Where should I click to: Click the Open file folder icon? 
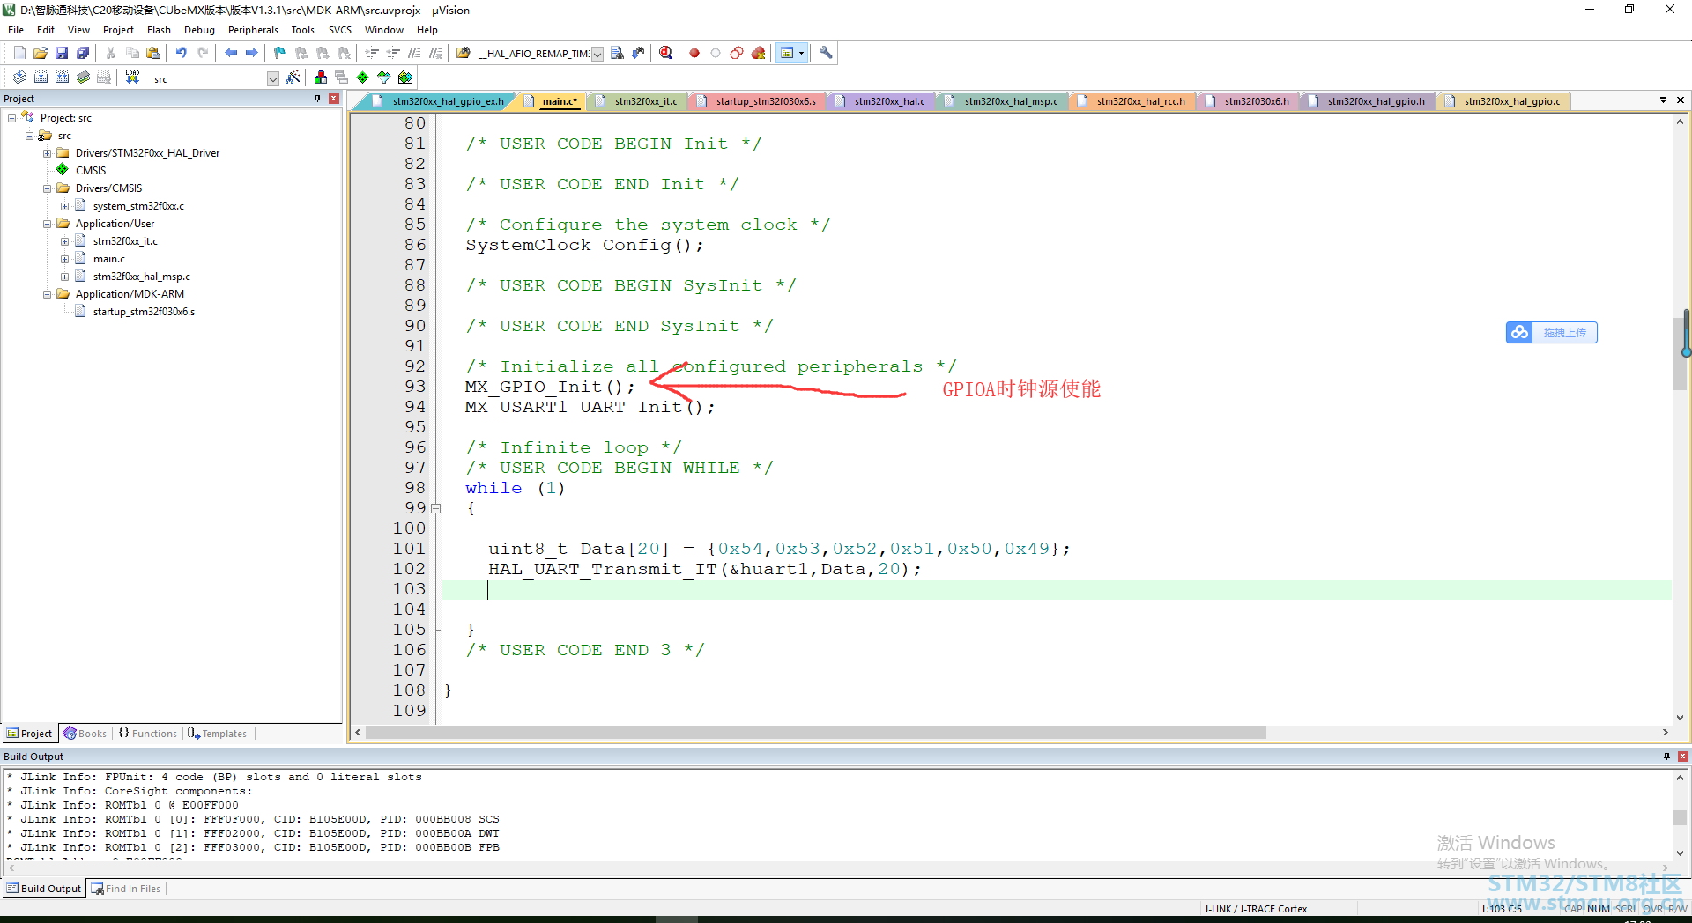(x=41, y=53)
